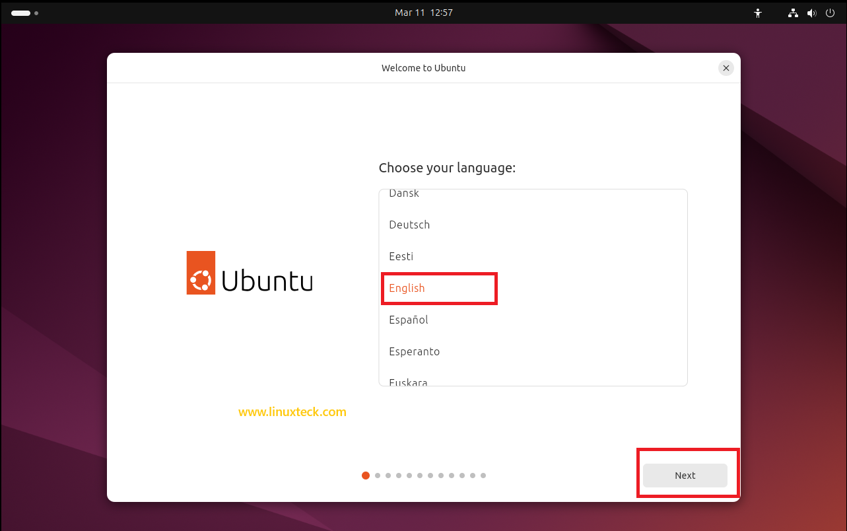Screen dimensions: 847x531
Task: Open the power icon in top bar
Action: pos(830,13)
